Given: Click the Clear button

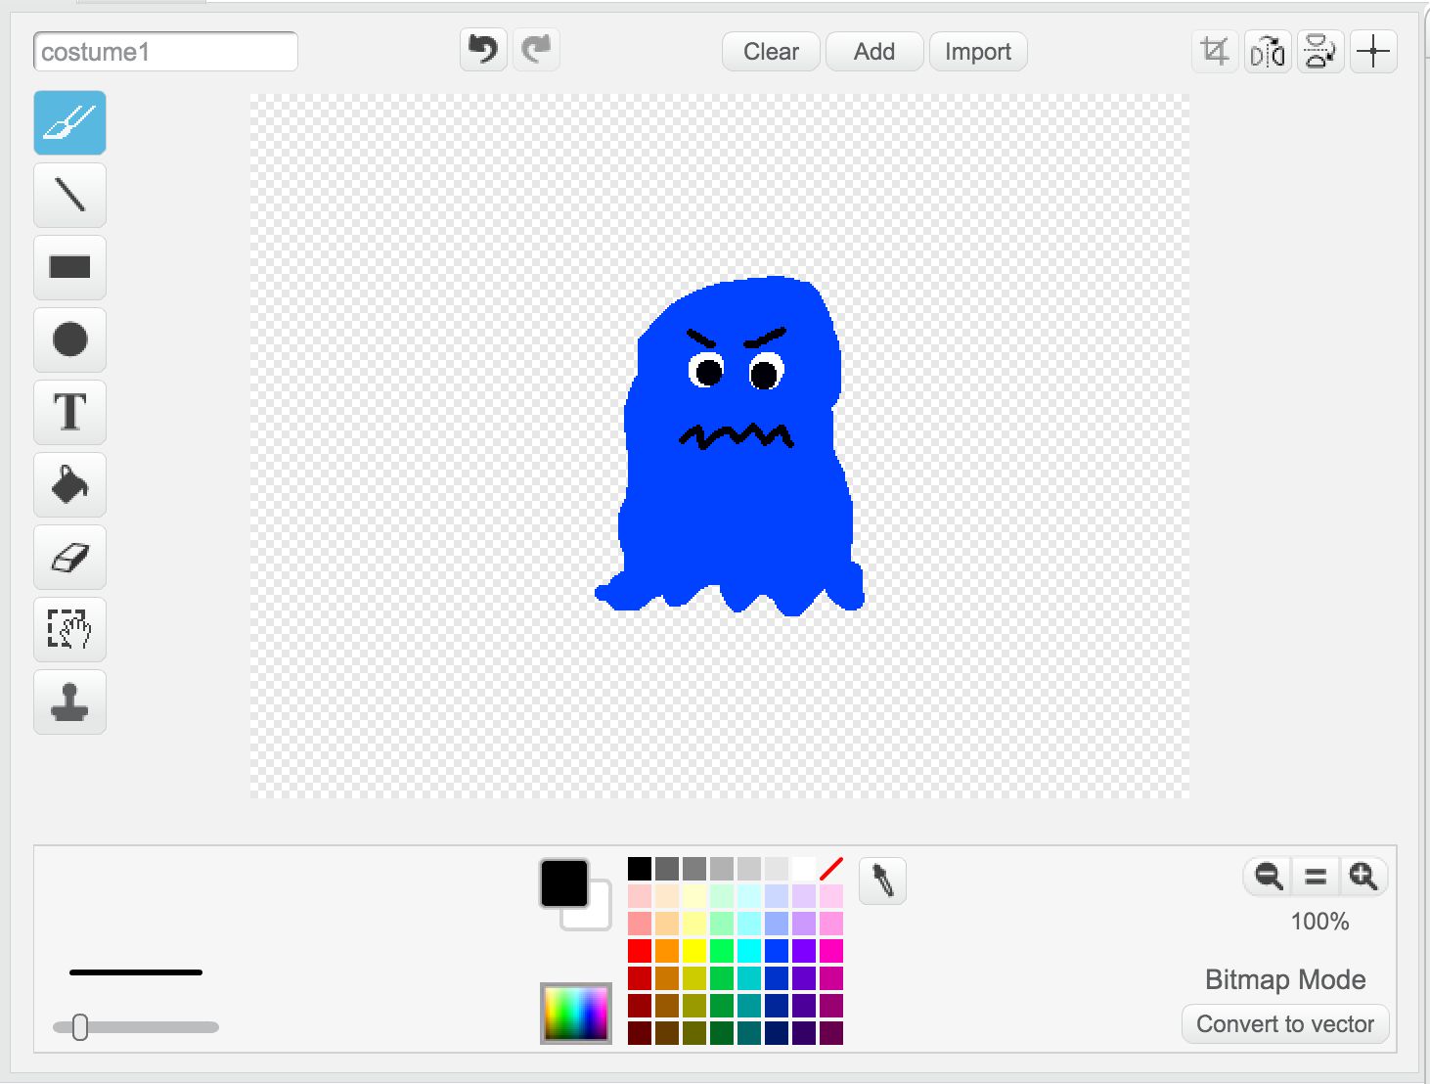Looking at the screenshot, I should (x=771, y=52).
